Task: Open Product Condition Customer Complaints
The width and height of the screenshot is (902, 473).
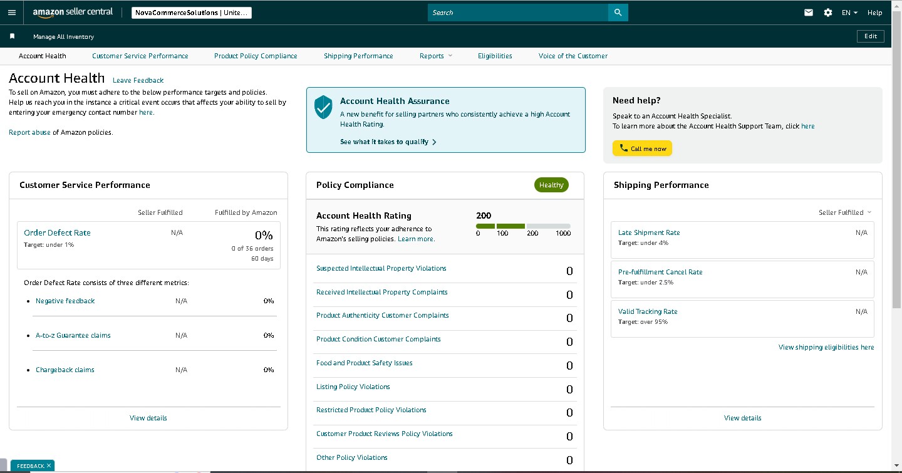Action: click(x=378, y=339)
